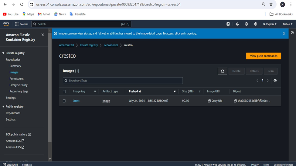This screenshot has width=296, height=166.
Task: Close the Amazon Elastic Container Registry sidebar
Action: (x=43, y=35)
